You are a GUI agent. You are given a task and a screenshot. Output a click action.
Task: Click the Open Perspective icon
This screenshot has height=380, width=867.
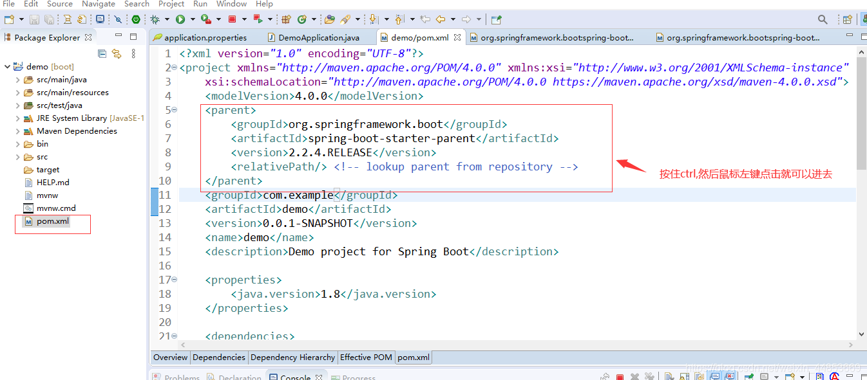[x=848, y=19]
